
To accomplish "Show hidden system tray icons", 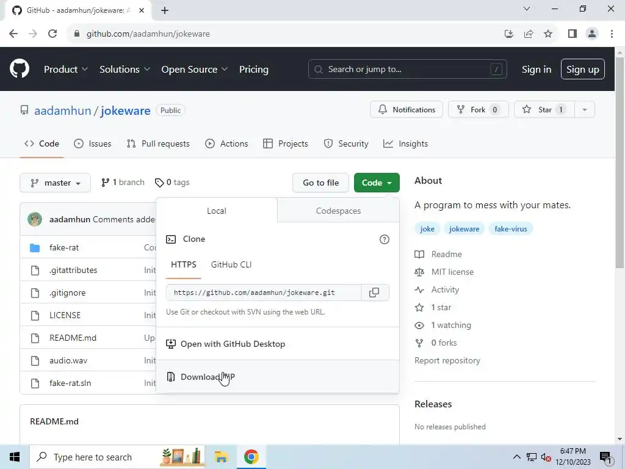I will 516,457.
